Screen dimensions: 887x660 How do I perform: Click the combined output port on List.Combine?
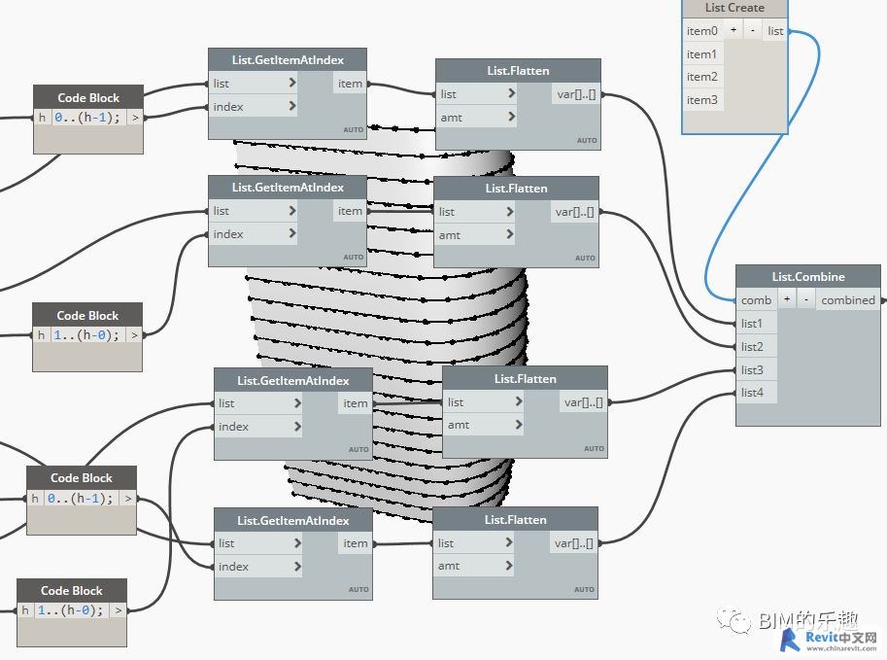[848, 300]
